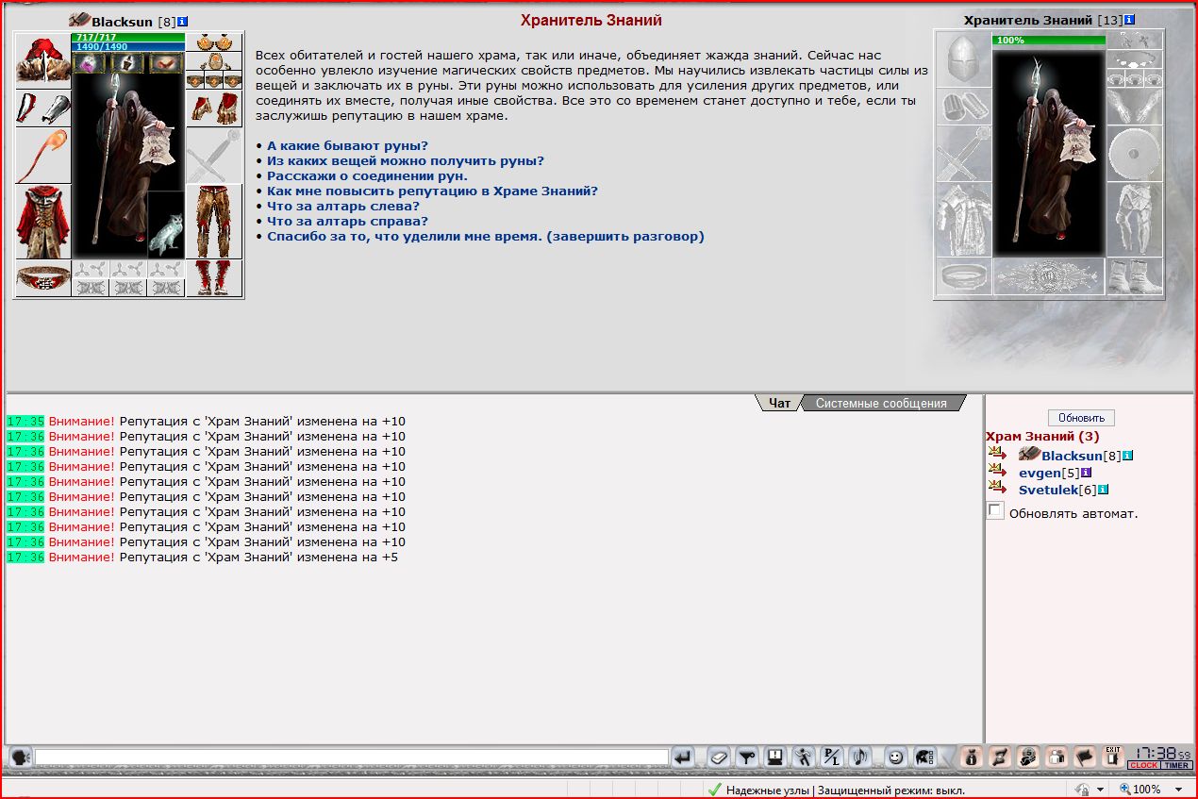Click the exchange arrows icon in bottom menu
The height and width of the screenshot is (799, 1198).
pyautogui.click(x=1000, y=757)
